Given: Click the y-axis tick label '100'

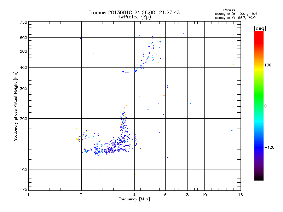Looking at the screenshot, I should pos(23,170).
